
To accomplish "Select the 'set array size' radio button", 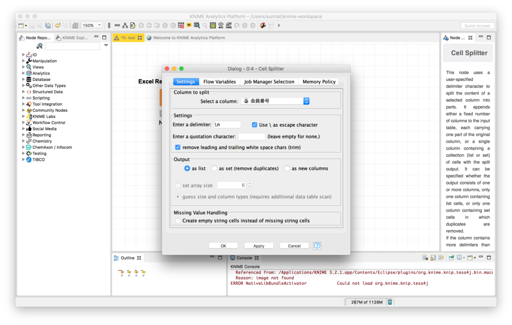I will point(177,185).
